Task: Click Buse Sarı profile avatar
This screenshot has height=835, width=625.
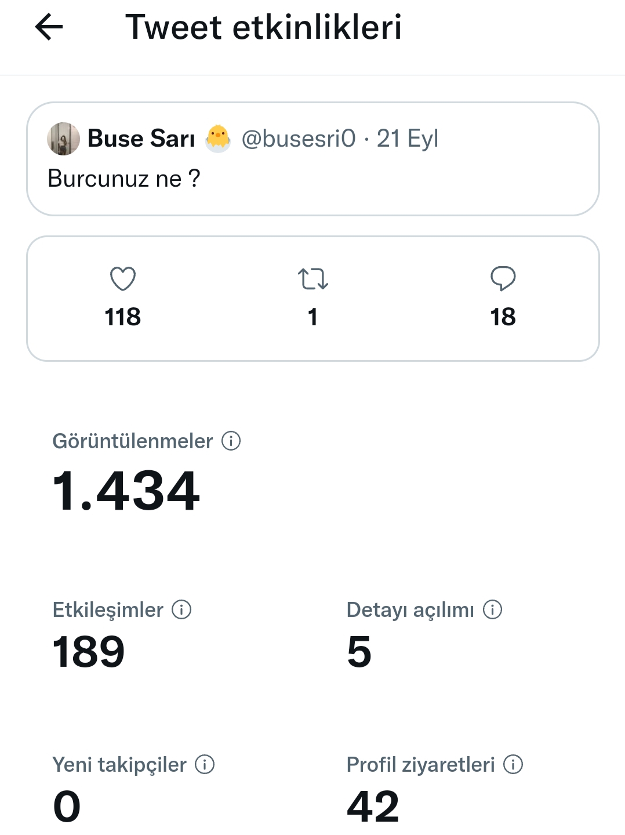Action: click(63, 139)
